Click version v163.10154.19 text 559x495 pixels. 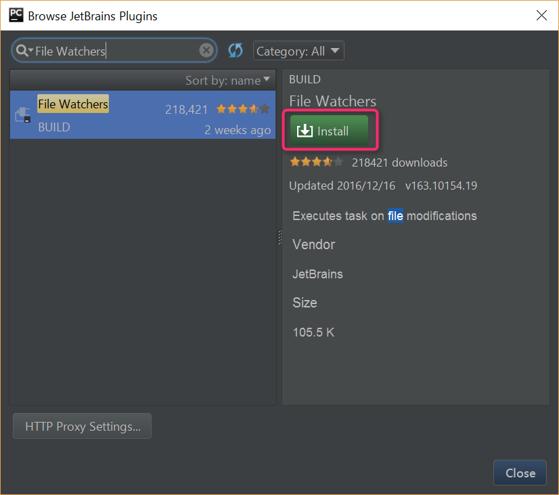click(x=441, y=186)
